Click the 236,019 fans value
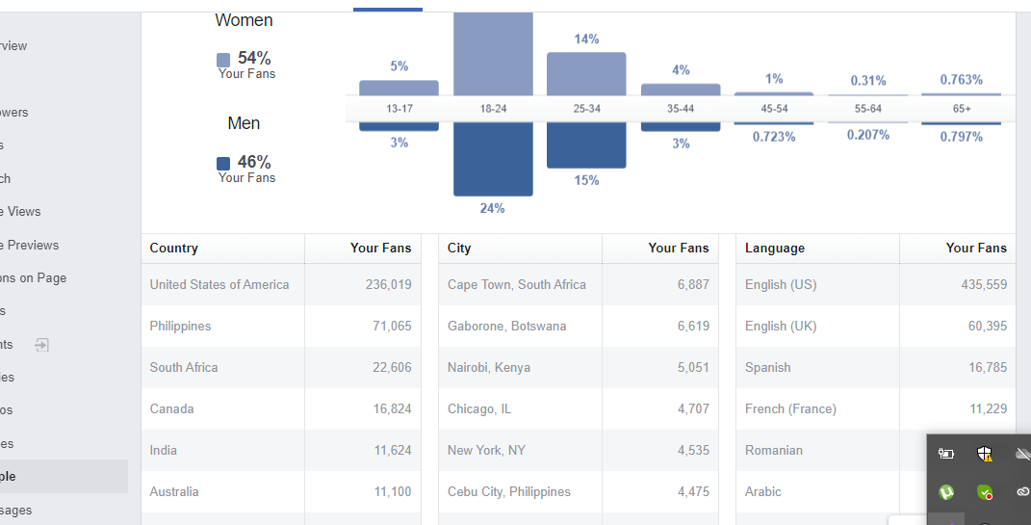Viewport: 1031px width, 525px height. coord(389,285)
